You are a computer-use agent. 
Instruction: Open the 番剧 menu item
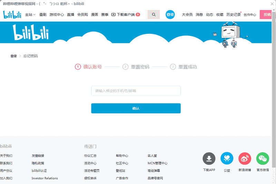[42, 14]
